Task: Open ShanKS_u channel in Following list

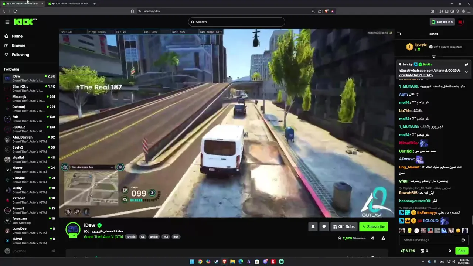Action: tap(29, 88)
